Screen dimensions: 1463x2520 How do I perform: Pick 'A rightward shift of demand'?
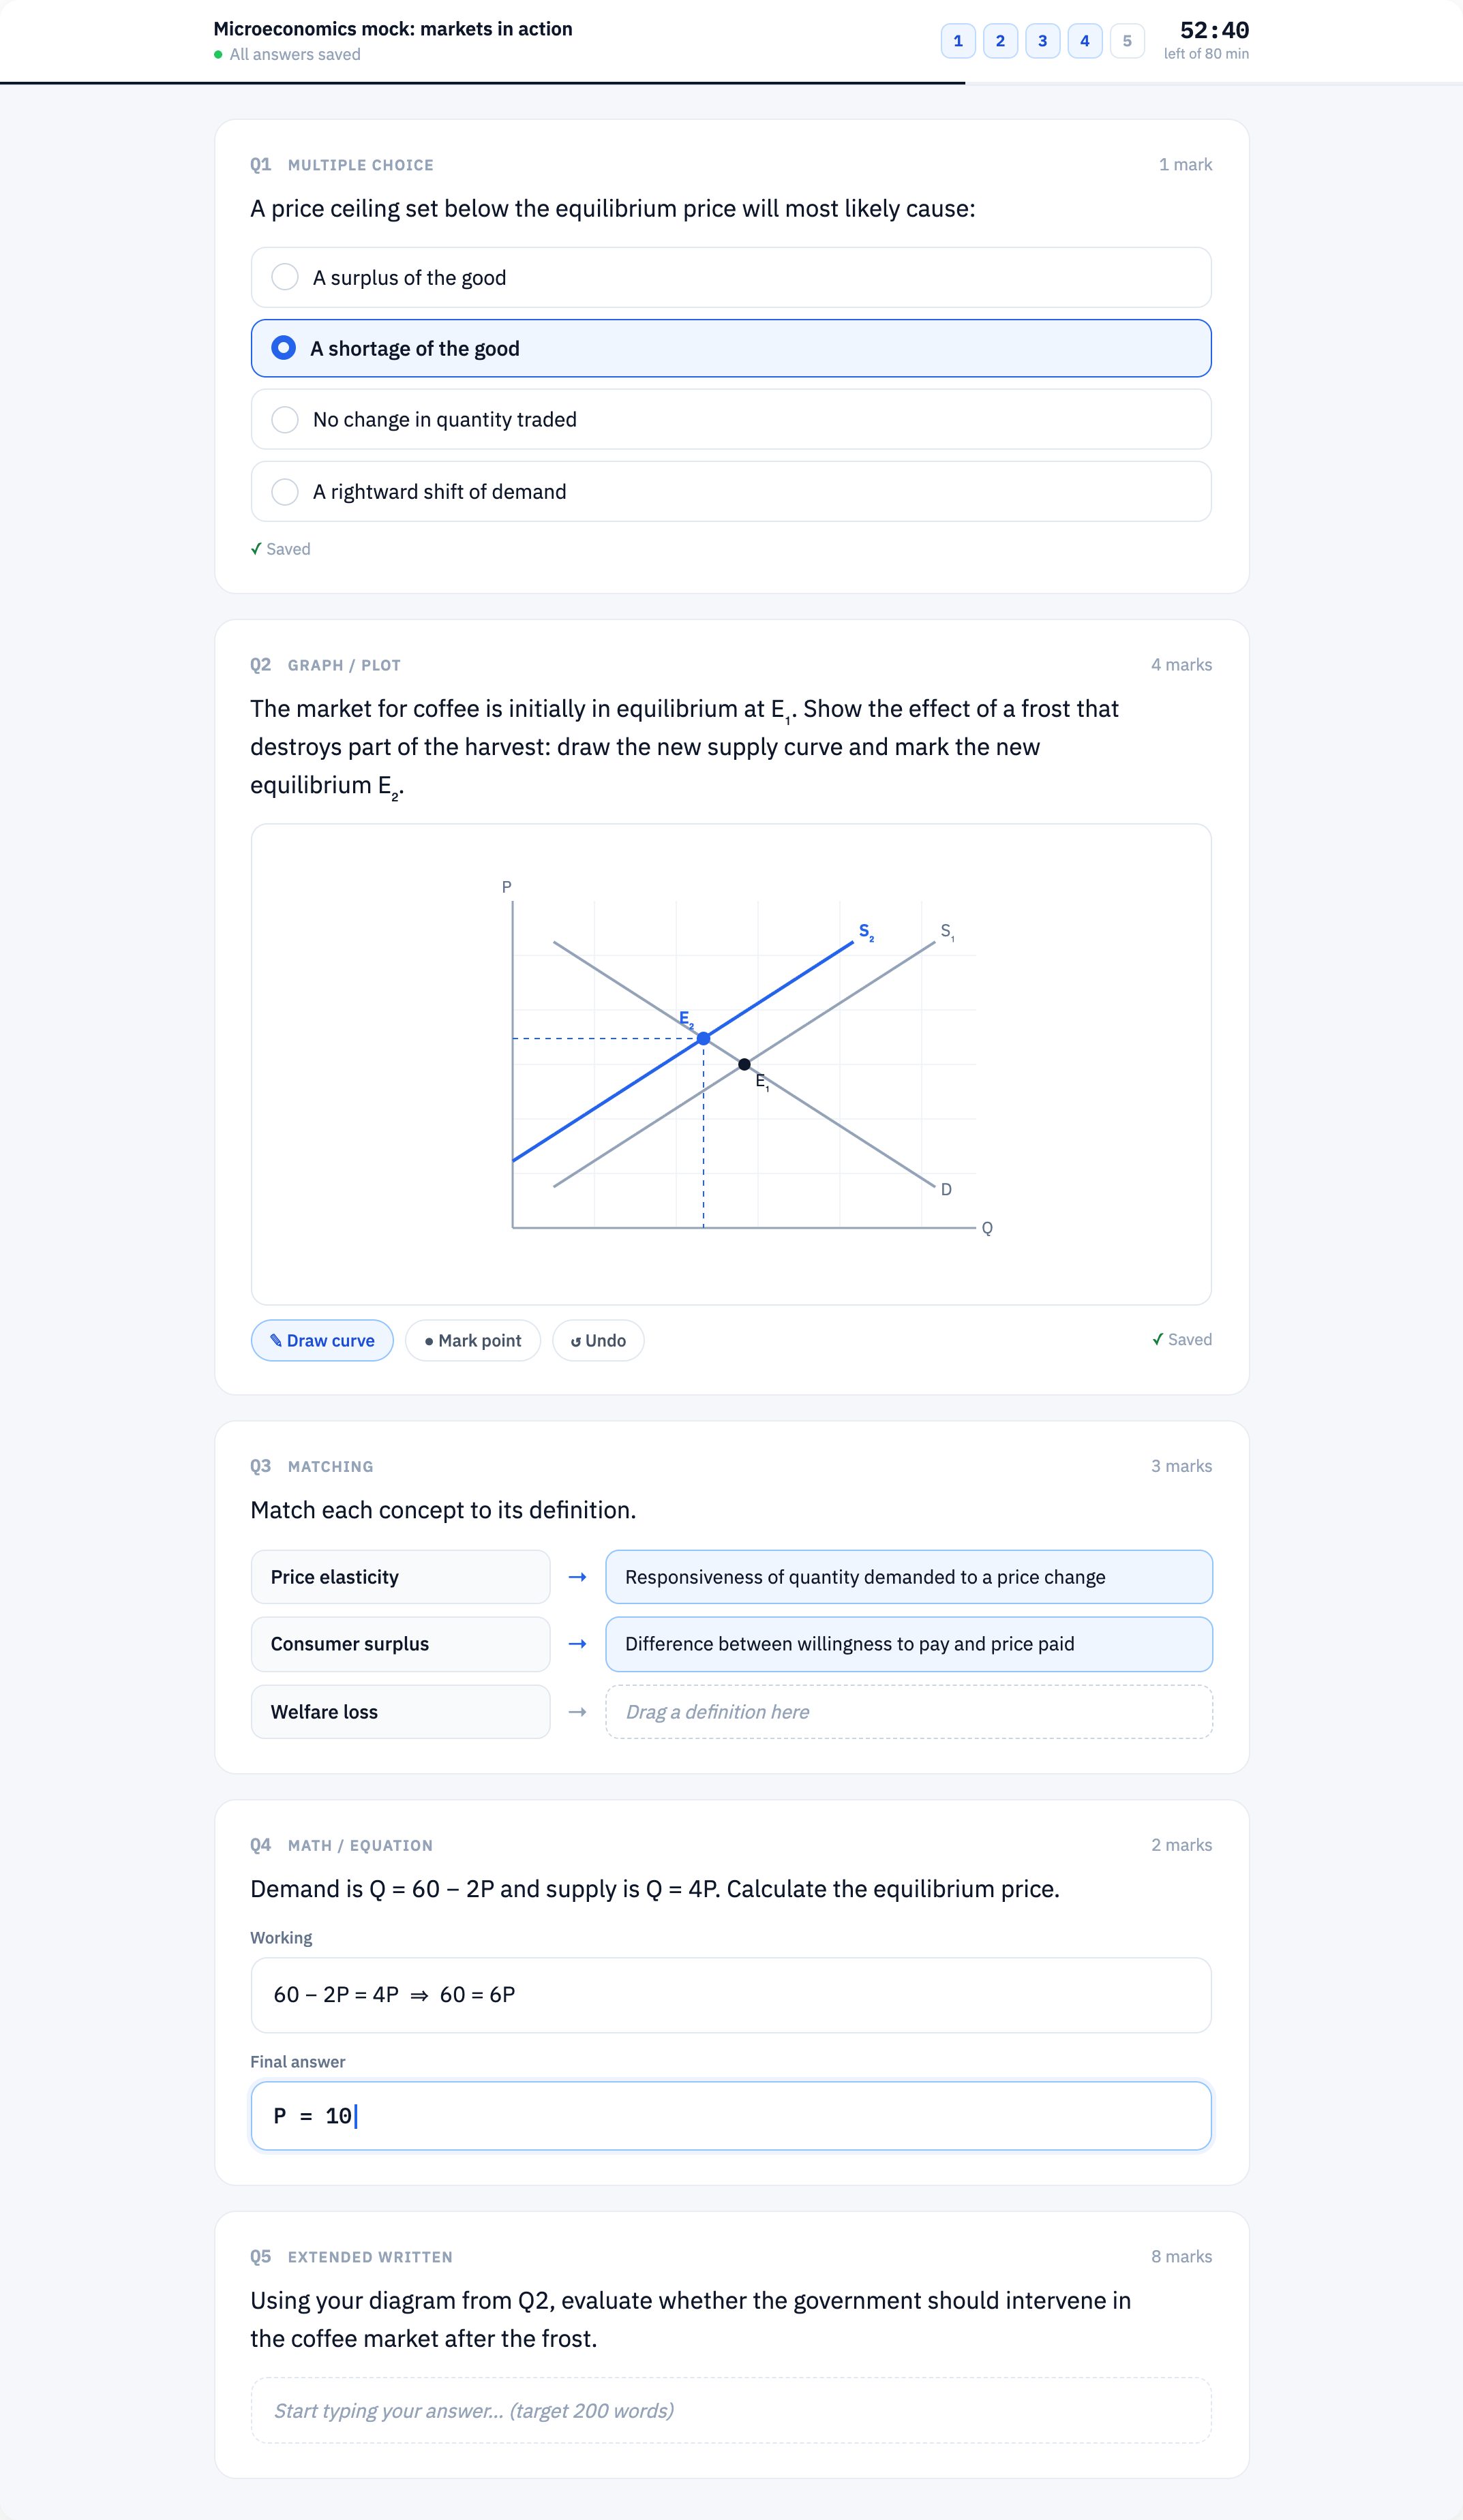point(731,491)
